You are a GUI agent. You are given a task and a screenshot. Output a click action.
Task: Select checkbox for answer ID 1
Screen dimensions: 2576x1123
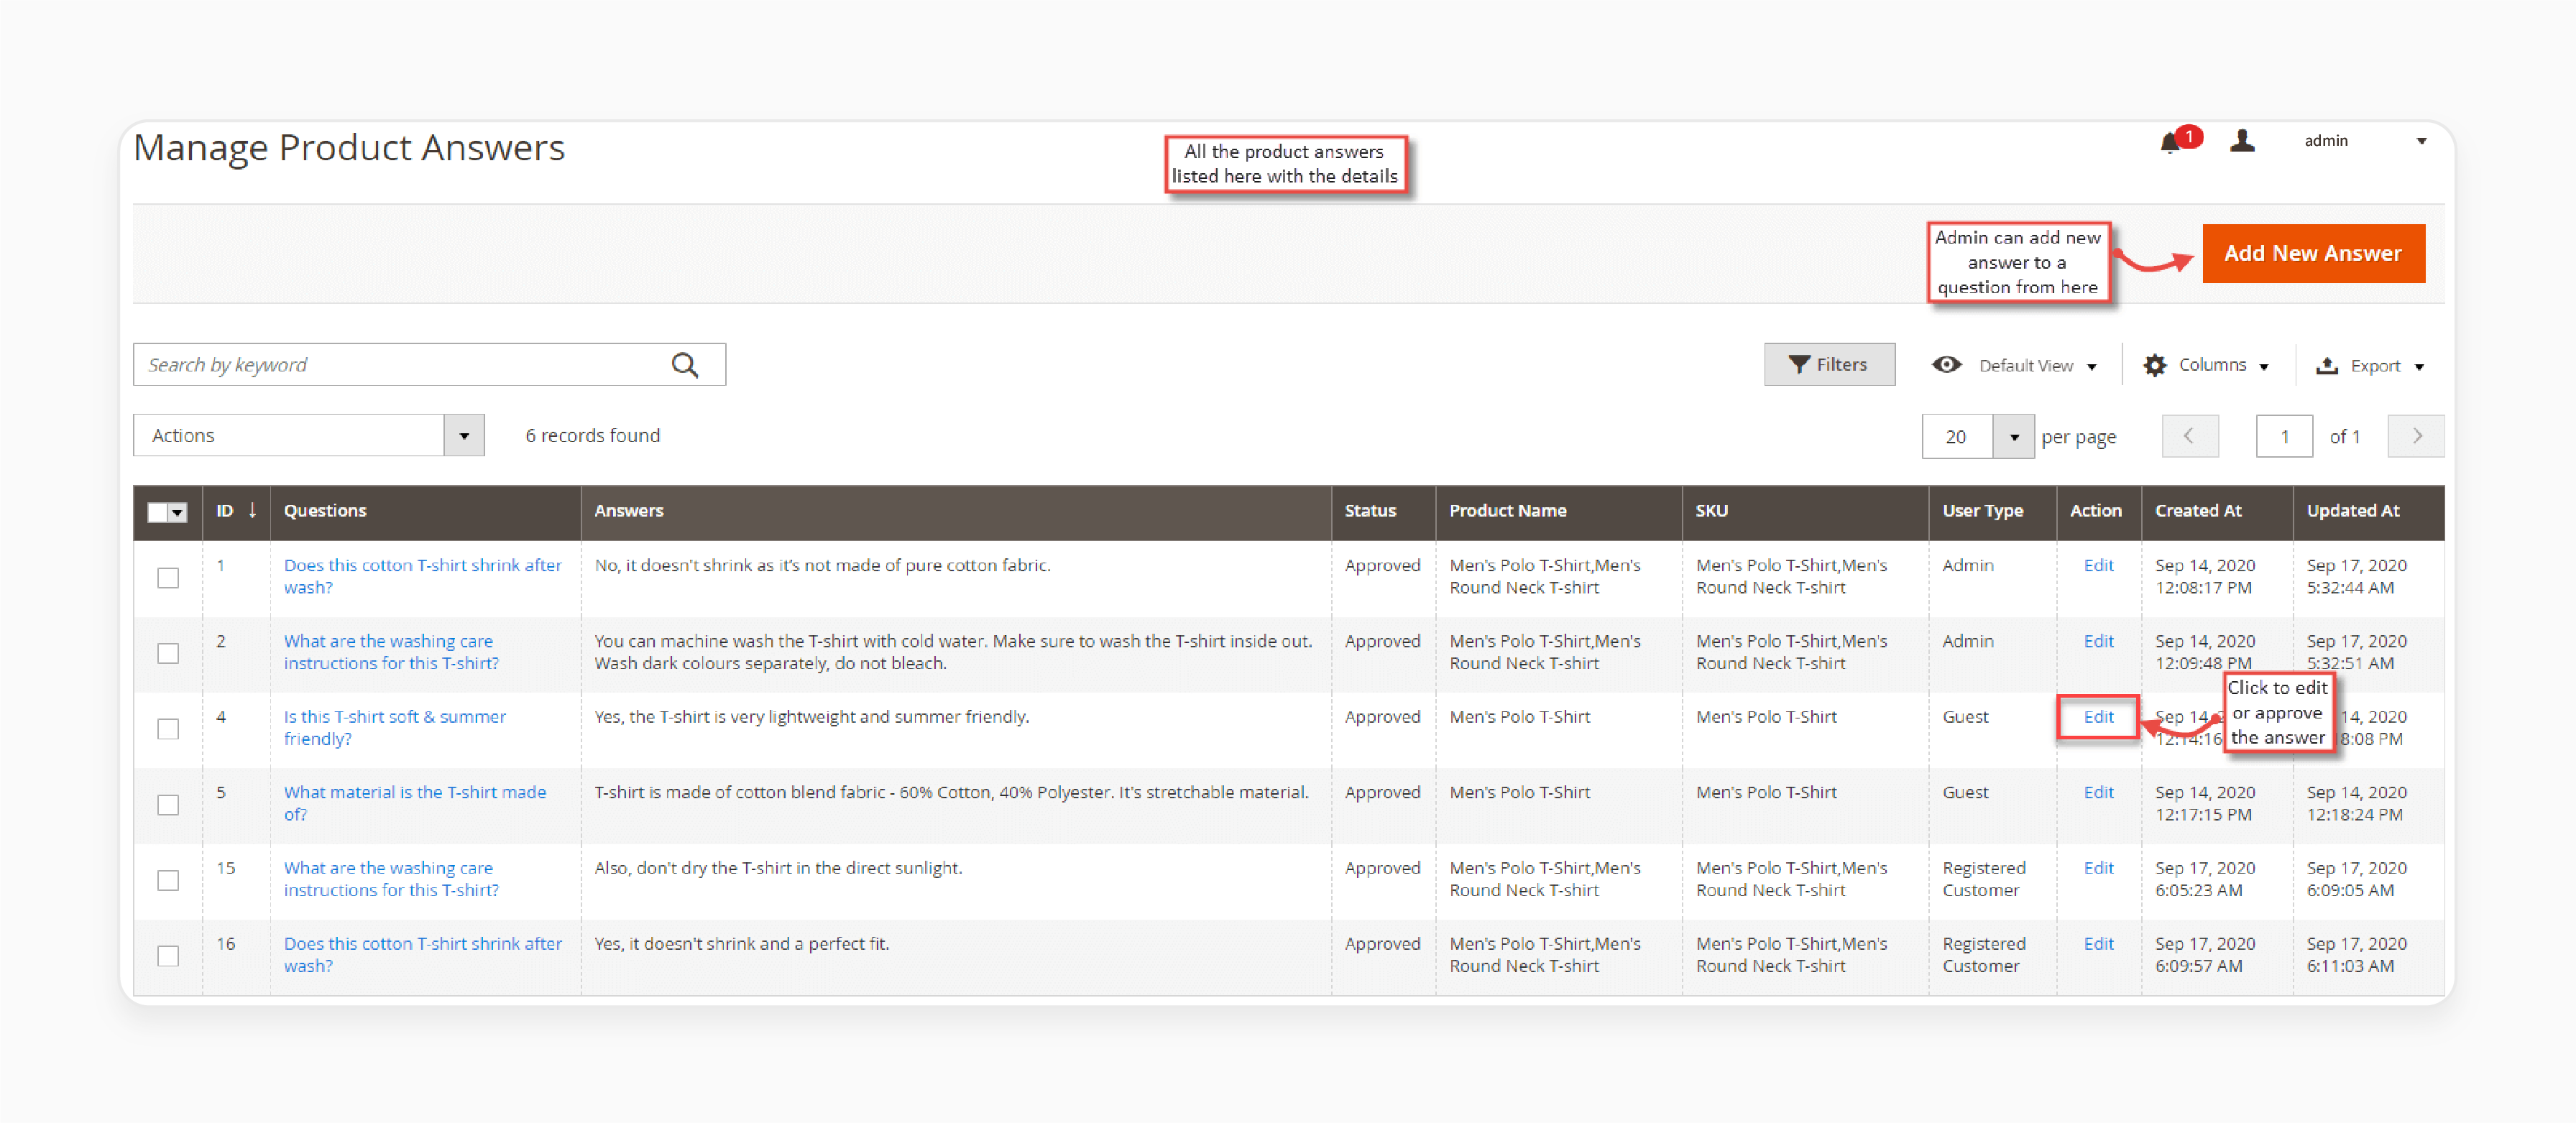pos(168,577)
